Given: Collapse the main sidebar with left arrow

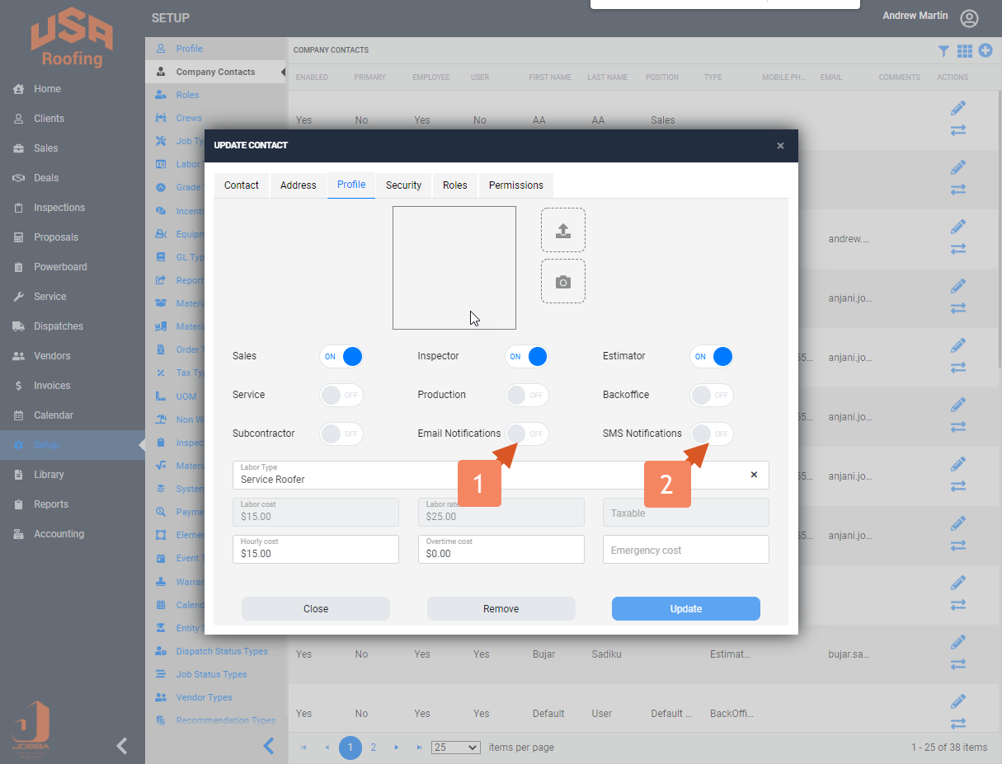Looking at the screenshot, I should click(122, 746).
